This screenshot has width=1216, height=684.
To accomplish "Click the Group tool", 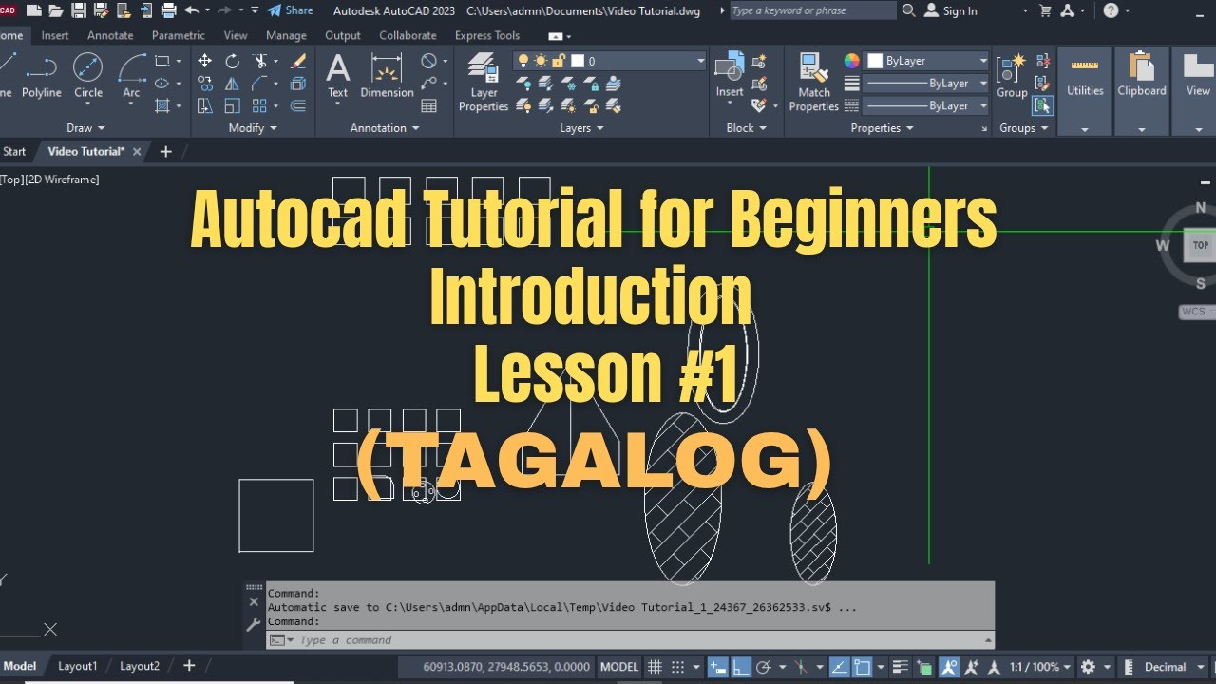I will click(1012, 76).
